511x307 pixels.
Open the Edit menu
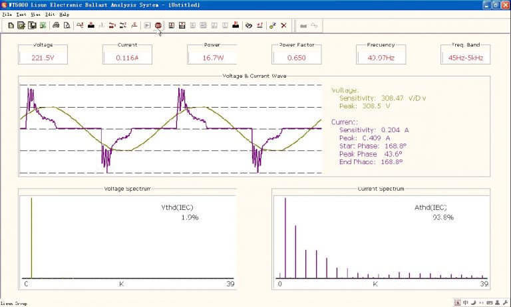click(50, 15)
